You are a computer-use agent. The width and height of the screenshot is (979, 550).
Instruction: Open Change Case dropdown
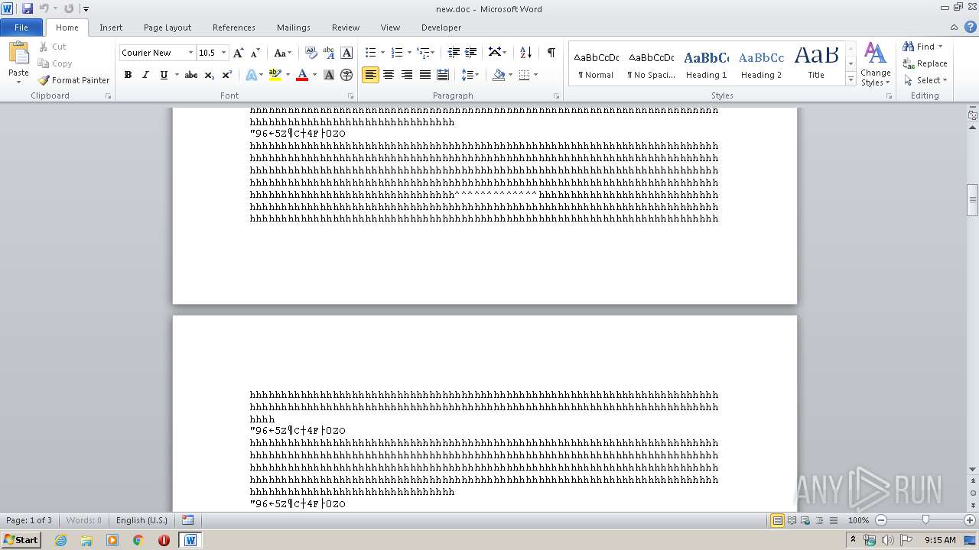(281, 53)
